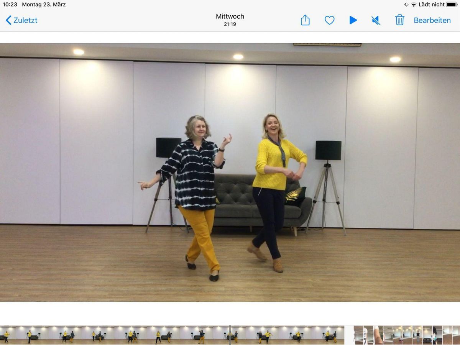Screen dimensions: 460x345
Task: Go back with the Zuletzt button
Action: [x=25, y=20]
